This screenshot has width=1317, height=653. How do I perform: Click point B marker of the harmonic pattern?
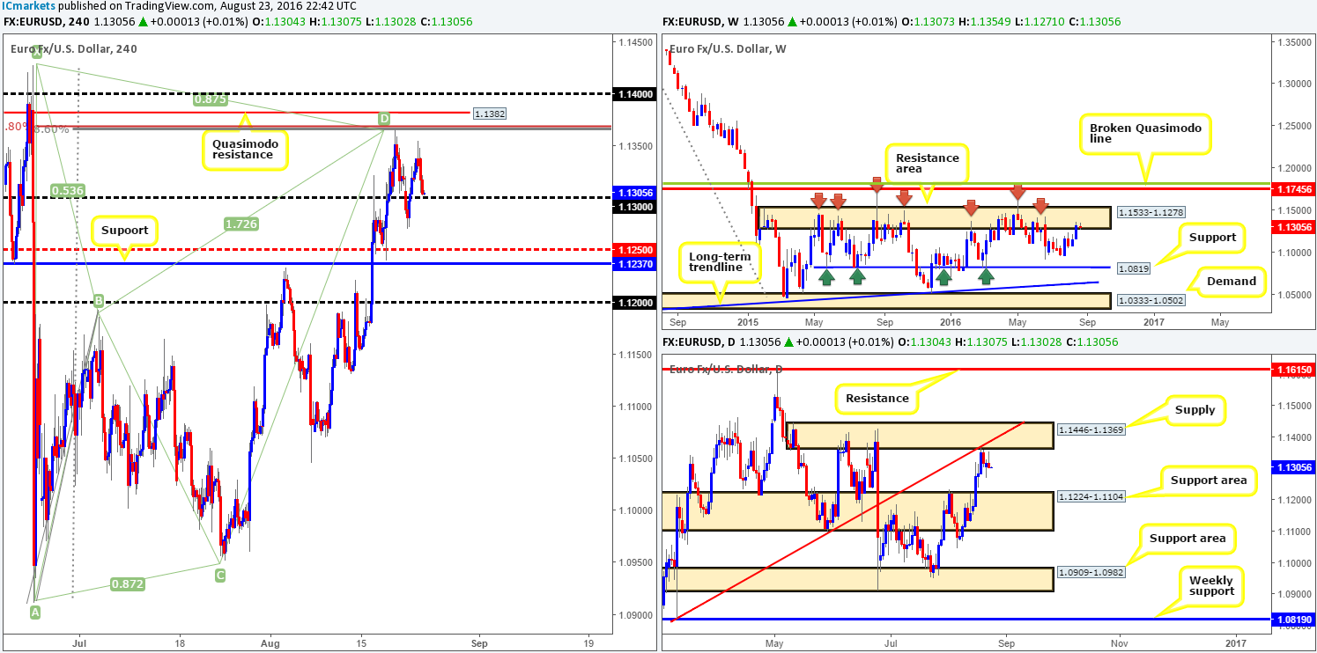(100, 301)
